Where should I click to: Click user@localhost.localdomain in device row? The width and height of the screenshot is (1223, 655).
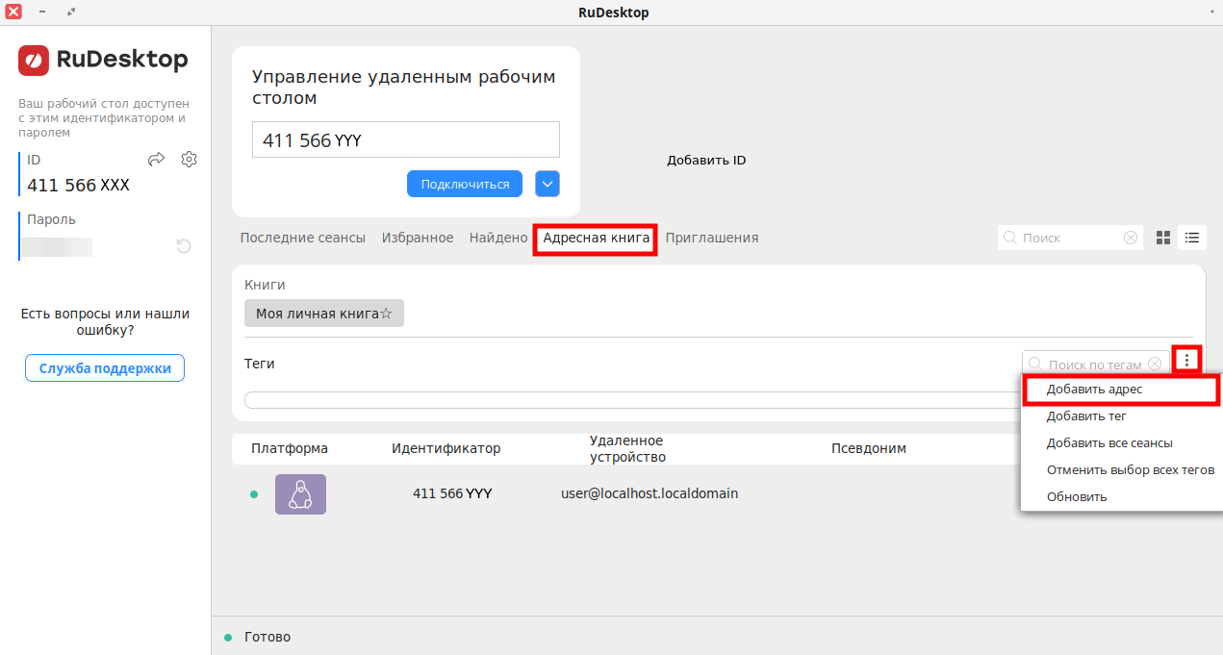pos(650,493)
